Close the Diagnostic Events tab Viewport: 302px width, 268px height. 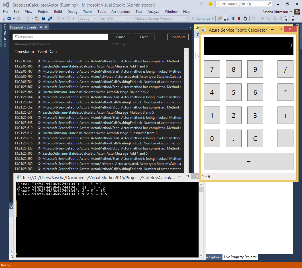(46, 27)
